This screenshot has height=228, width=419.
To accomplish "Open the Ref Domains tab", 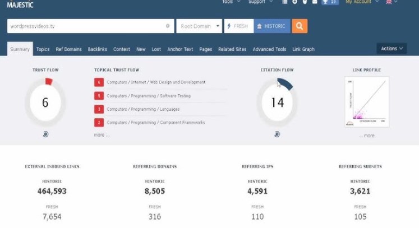I will pyautogui.click(x=68, y=49).
